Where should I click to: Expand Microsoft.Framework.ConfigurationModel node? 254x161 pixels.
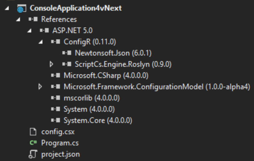click(x=40, y=87)
